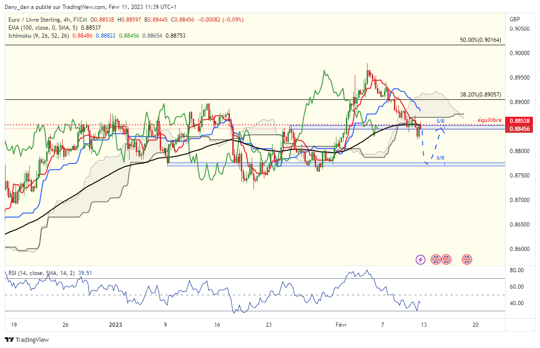Viewport: 540px width, 348px height.
Task: Click the purple lightning event icon
Action: coord(421,259)
